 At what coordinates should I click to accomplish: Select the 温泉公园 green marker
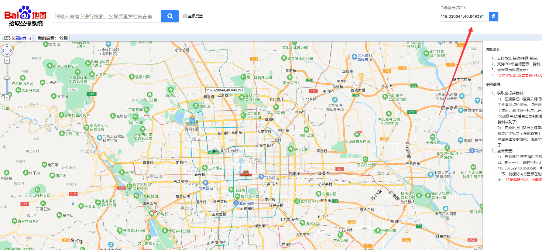tap(132, 77)
